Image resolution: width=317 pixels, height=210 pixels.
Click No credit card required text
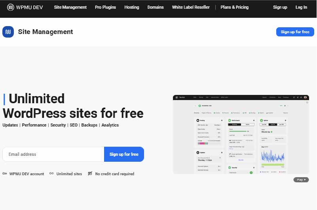click(x=115, y=174)
